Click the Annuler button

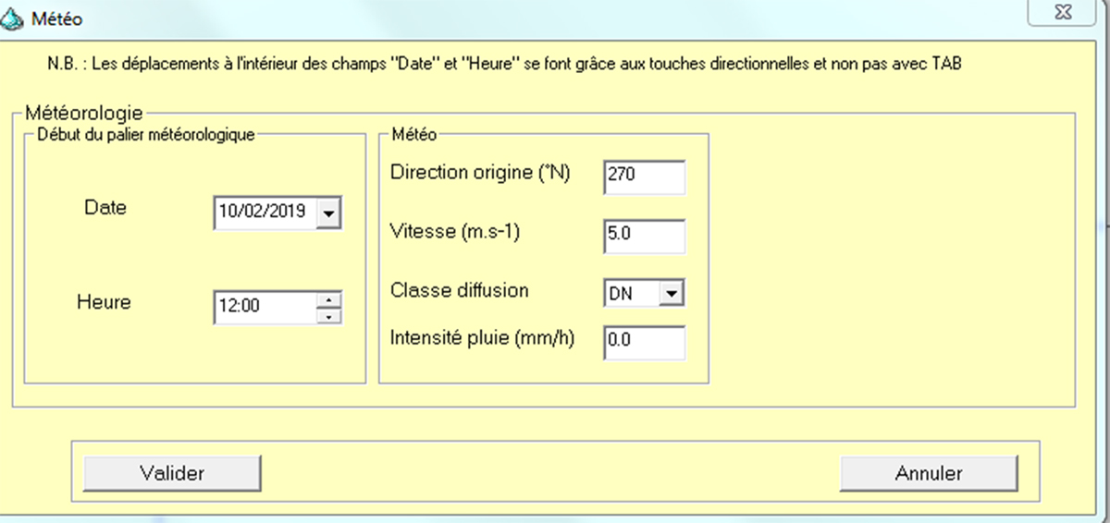(x=929, y=473)
